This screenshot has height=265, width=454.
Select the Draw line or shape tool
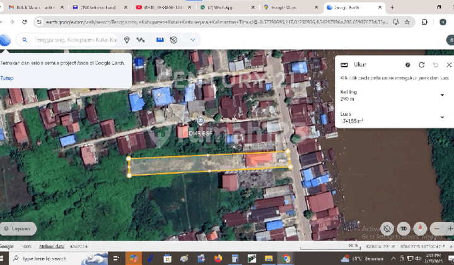141,40
